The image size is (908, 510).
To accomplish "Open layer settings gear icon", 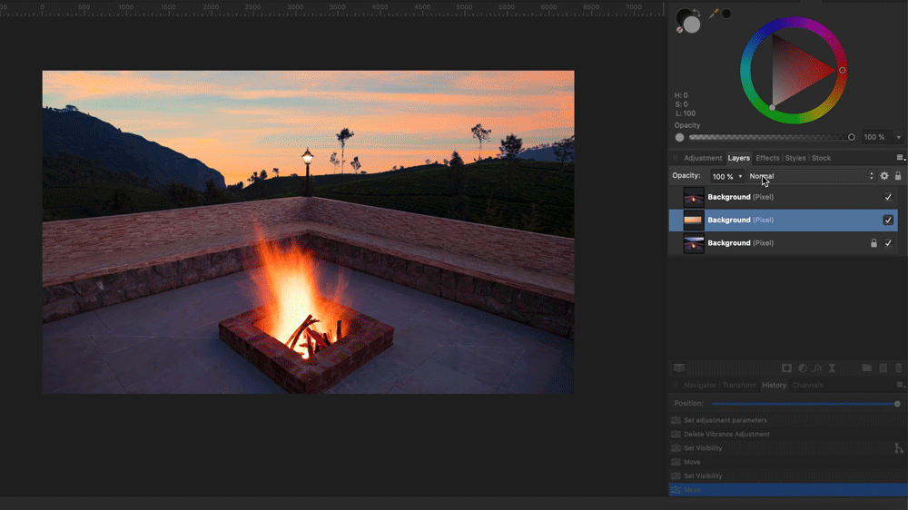I will pyautogui.click(x=884, y=176).
